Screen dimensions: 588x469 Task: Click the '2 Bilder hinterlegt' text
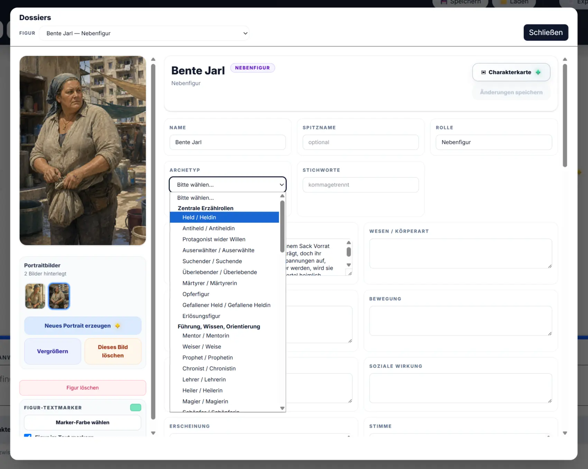coord(45,274)
